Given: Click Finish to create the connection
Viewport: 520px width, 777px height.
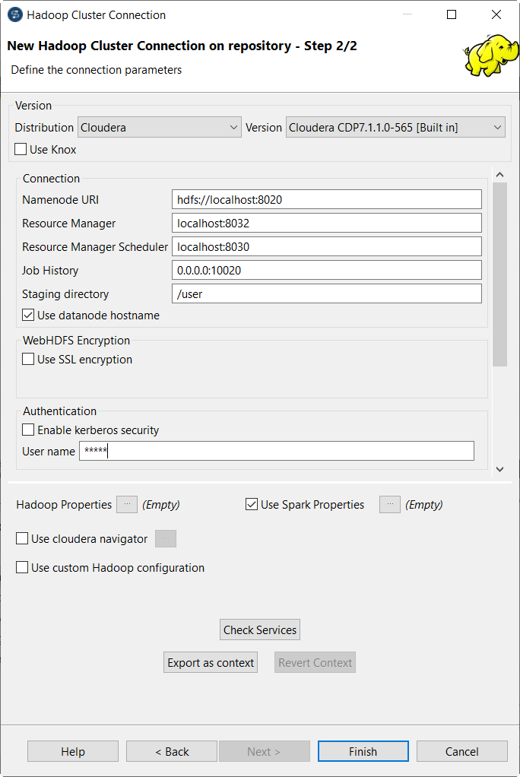Looking at the screenshot, I should (x=363, y=751).
